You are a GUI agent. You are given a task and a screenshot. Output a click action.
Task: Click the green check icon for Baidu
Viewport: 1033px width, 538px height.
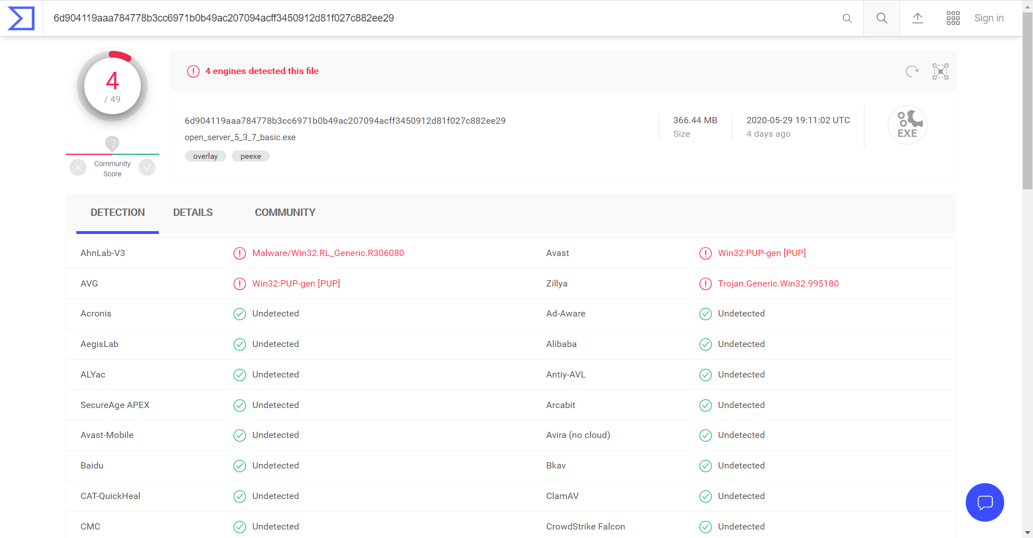tap(240, 466)
